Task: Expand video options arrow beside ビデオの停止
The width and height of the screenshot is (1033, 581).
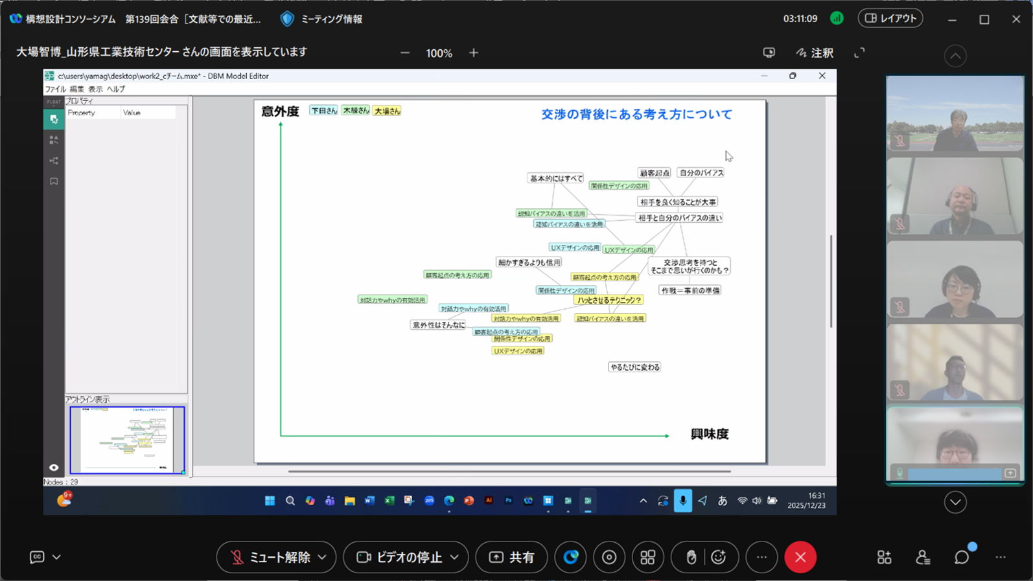Action: [x=455, y=557]
